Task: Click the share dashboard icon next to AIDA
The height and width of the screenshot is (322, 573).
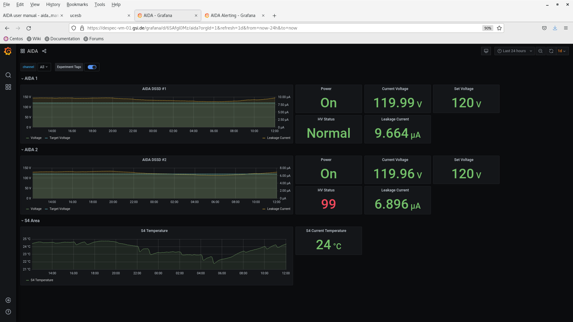Action: point(44,51)
